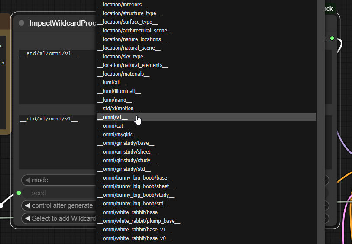Viewport: 352px width, 244px height.
Task: Pick __omni/mygirls__ from list
Action: [x=207, y=135]
